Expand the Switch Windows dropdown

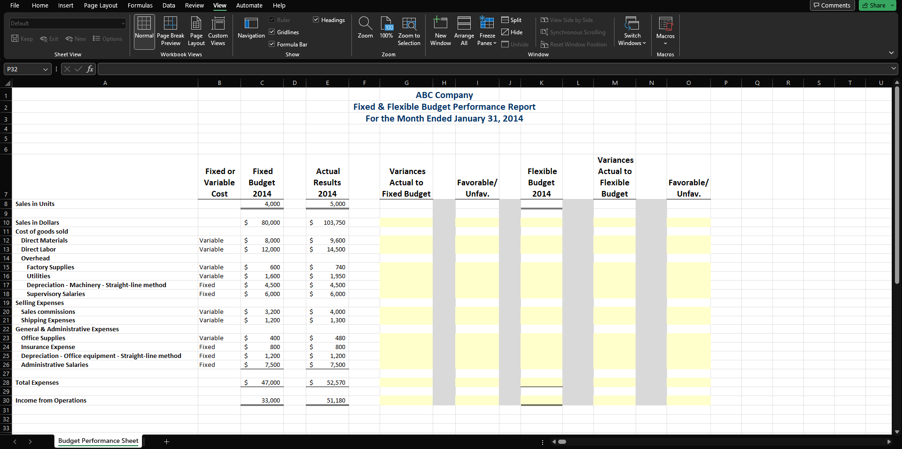pyautogui.click(x=632, y=30)
